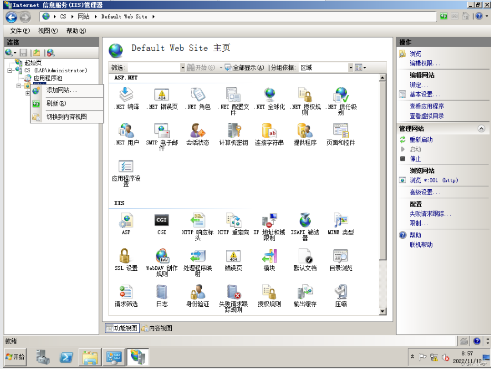Expand the 网站 breadcrumb arrow
Image resolution: width=491 pixels, height=369 pixels.
[x=96, y=17]
